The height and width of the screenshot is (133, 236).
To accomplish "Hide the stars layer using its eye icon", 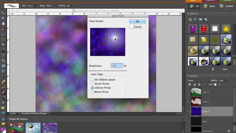I will click(x=188, y=121).
